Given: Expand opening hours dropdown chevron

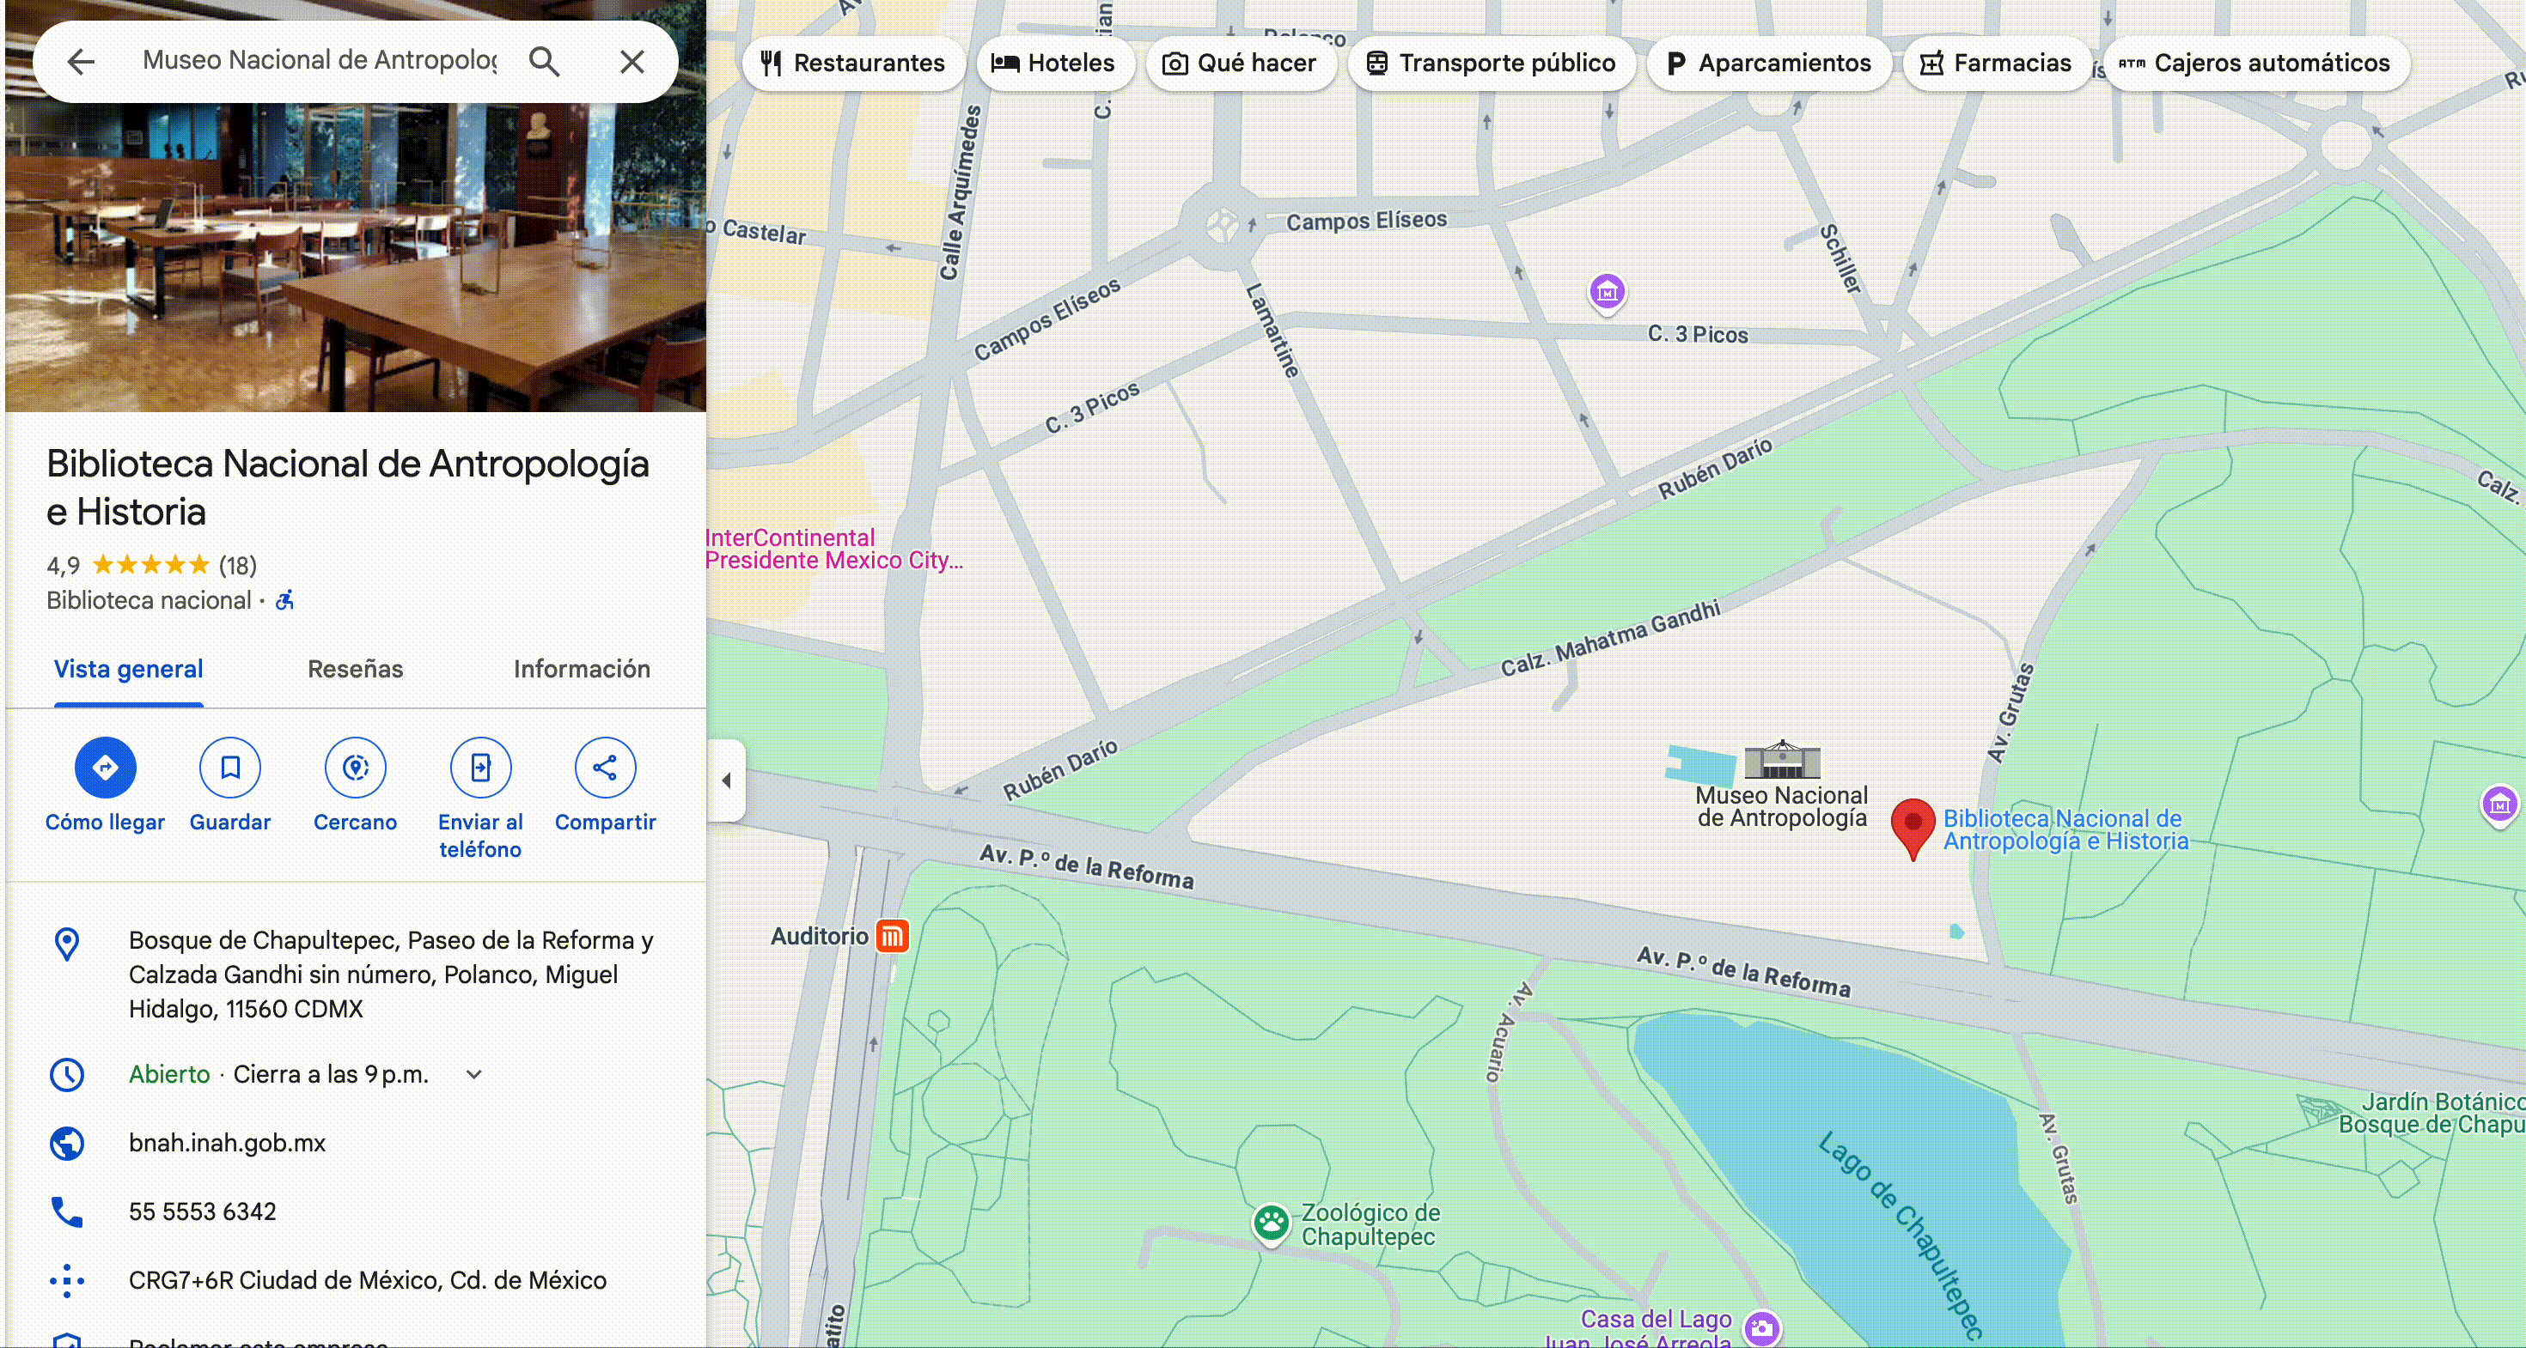Looking at the screenshot, I should [x=473, y=1074].
